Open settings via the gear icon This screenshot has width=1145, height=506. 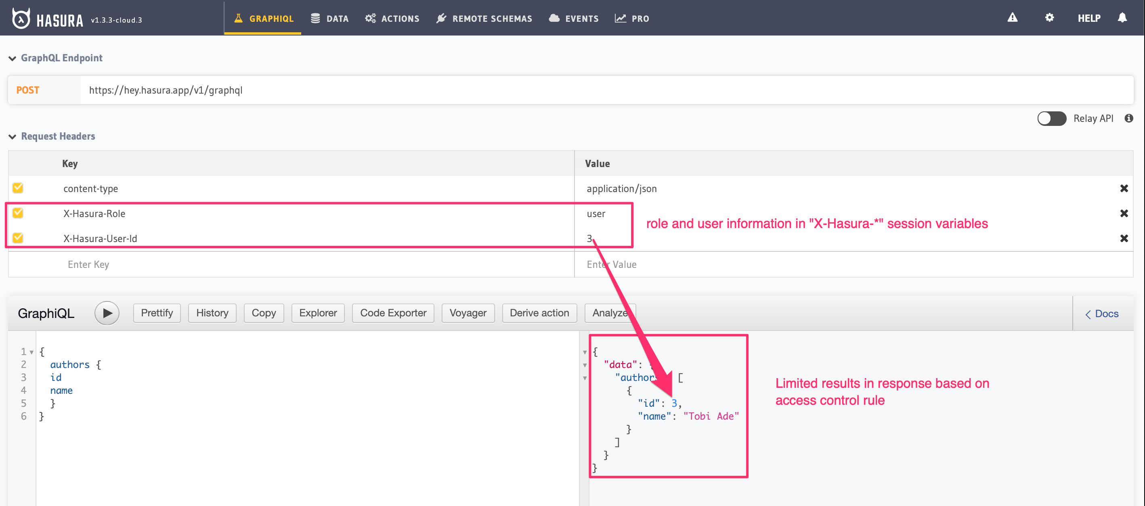1049,18
